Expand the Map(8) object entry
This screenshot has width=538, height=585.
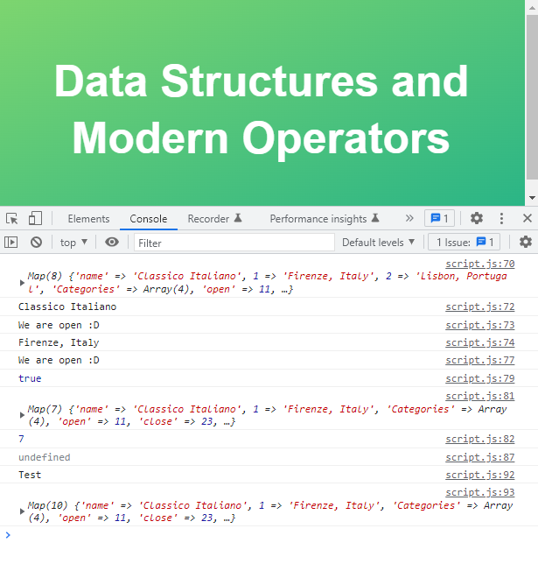(x=22, y=283)
